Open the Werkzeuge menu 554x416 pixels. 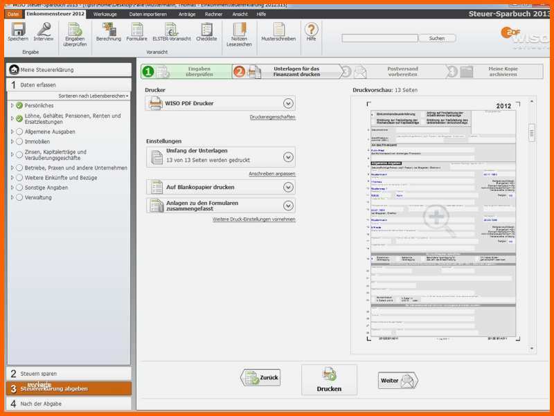pyautogui.click(x=105, y=14)
